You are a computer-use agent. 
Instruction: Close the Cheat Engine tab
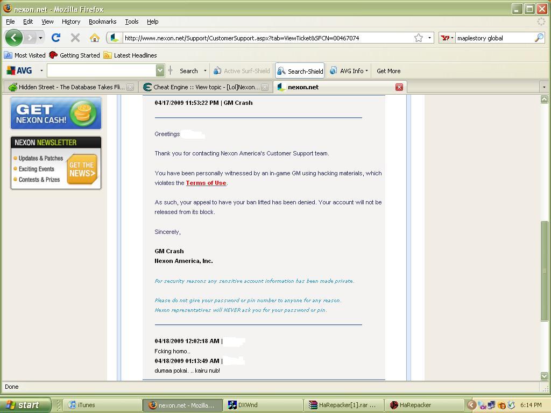(265, 87)
